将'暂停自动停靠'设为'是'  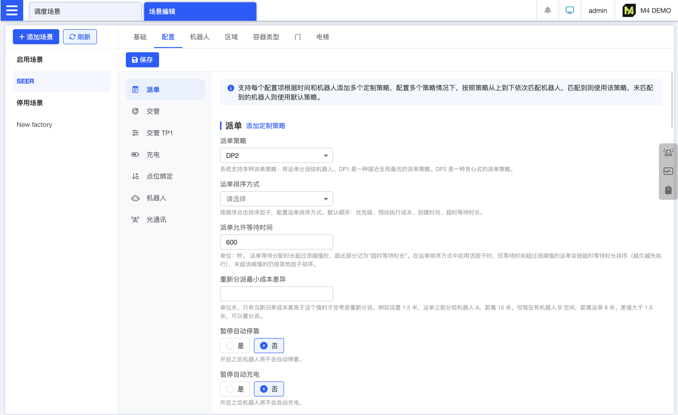click(x=235, y=346)
